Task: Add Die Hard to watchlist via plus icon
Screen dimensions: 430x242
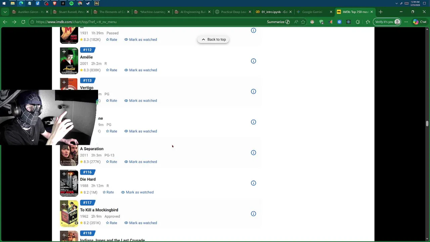Action: 64,174
